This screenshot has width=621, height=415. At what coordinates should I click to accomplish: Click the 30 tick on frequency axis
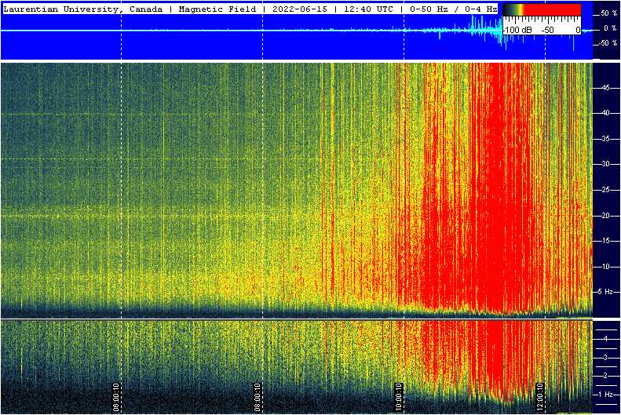[605, 165]
